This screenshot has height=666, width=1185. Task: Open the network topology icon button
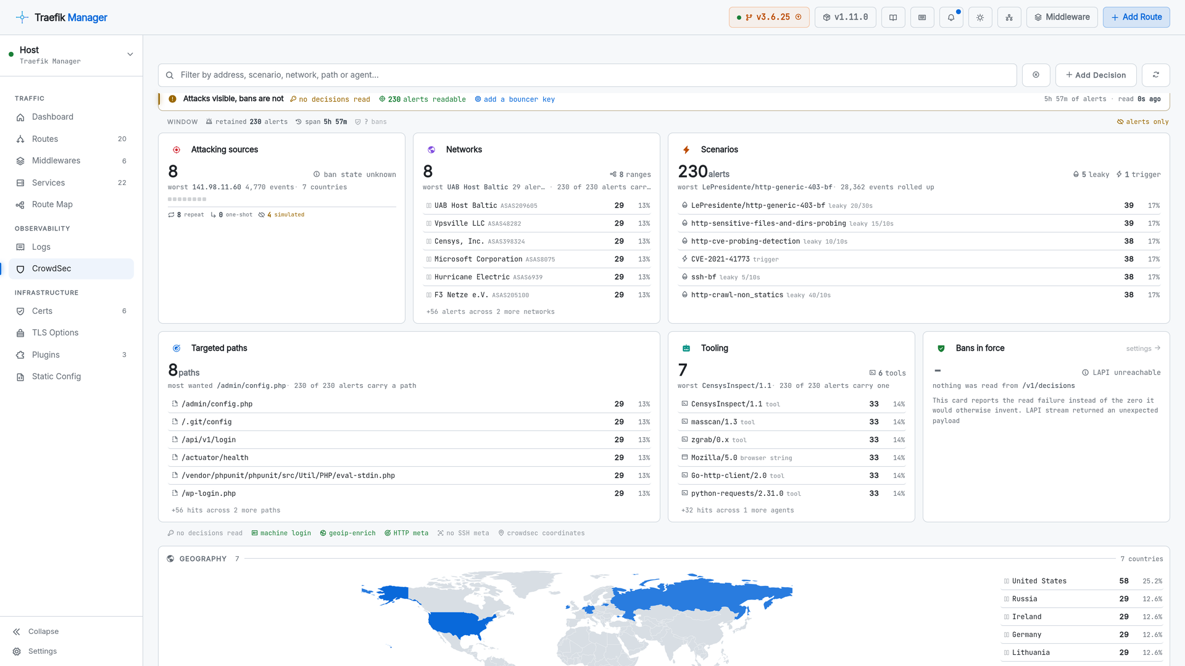tap(1009, 17)
